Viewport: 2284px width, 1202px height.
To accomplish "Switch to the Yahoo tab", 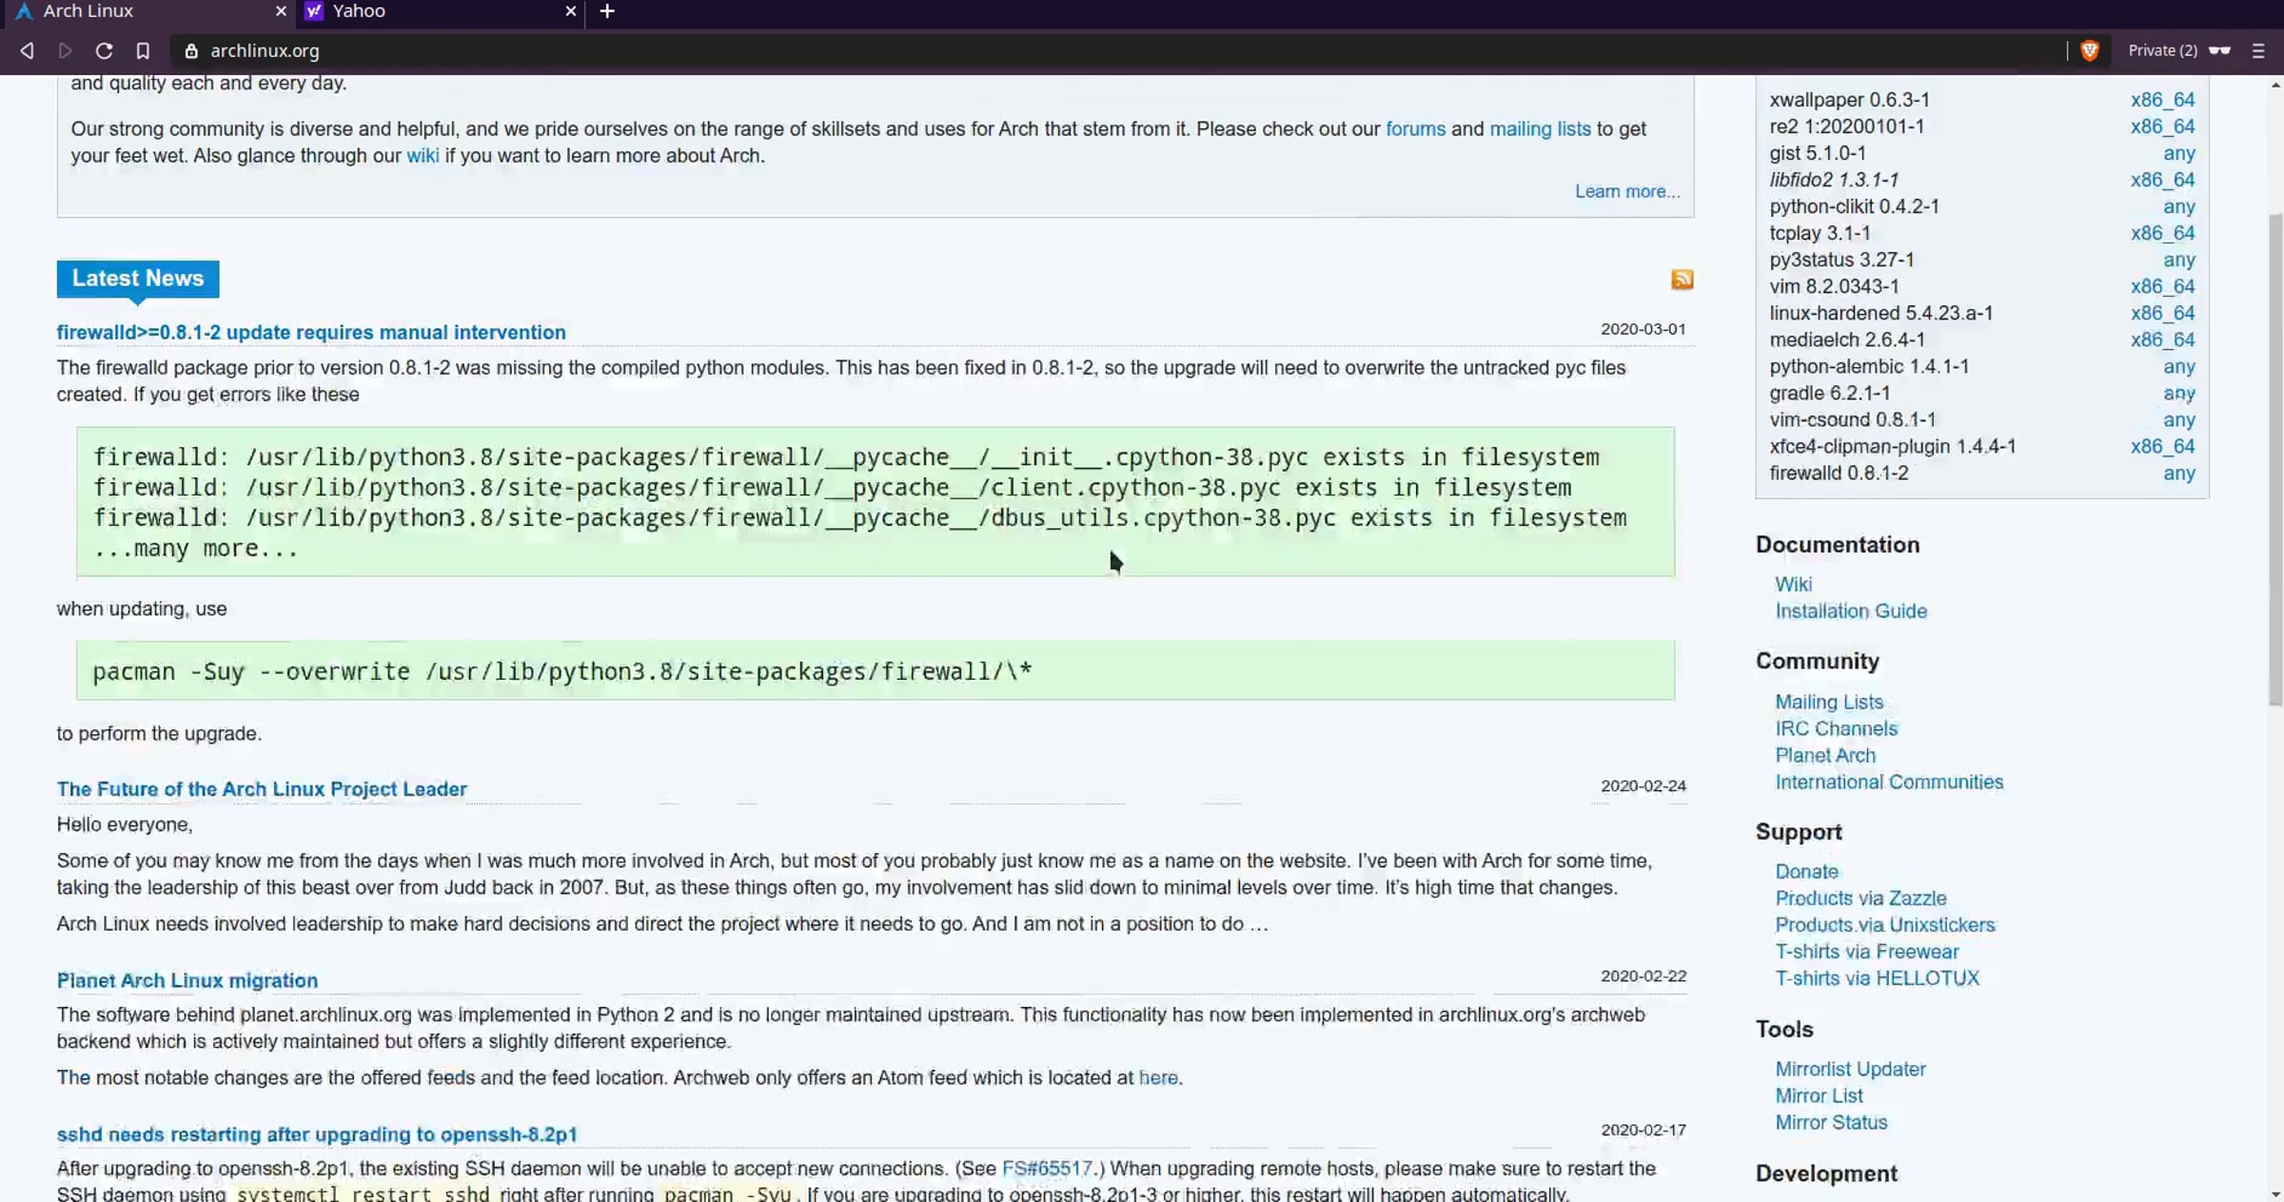I will (440, 11).
